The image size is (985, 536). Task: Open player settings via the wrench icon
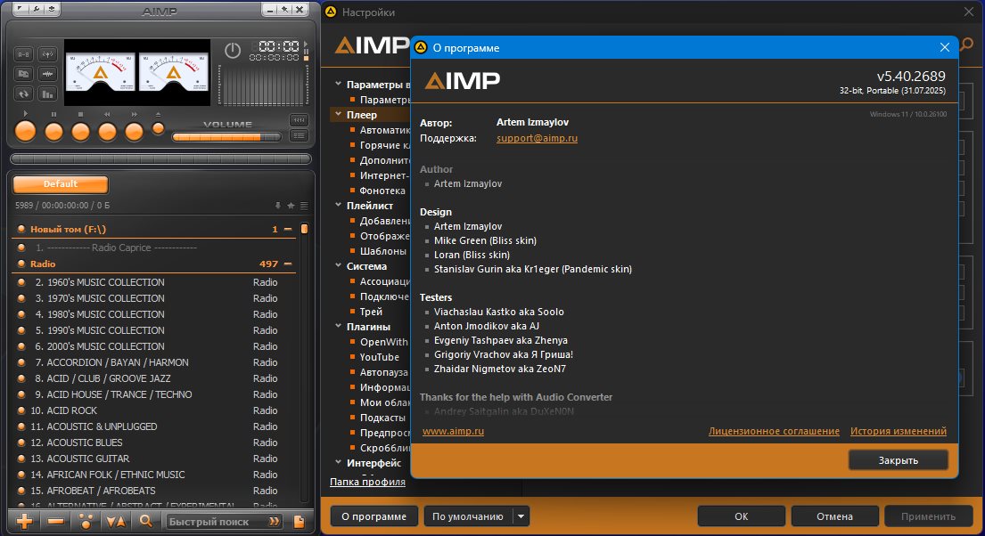[37, 10]
